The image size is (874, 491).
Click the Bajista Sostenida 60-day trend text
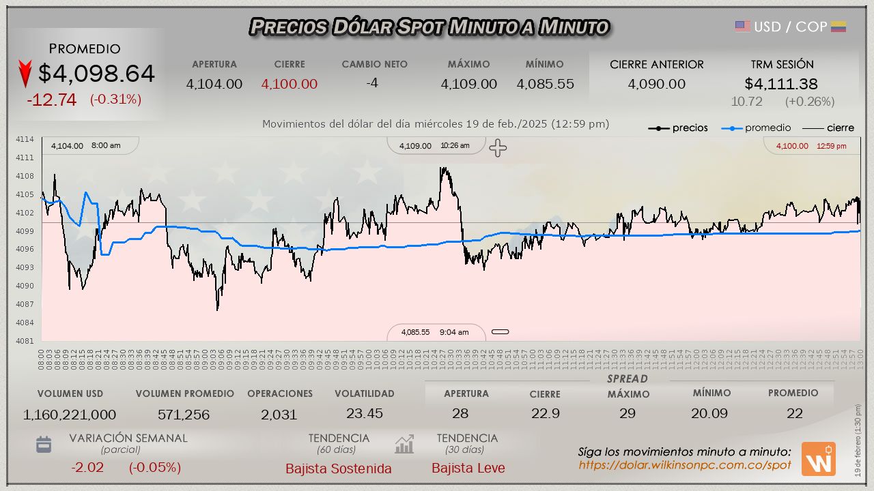click(x=339, y=468)
